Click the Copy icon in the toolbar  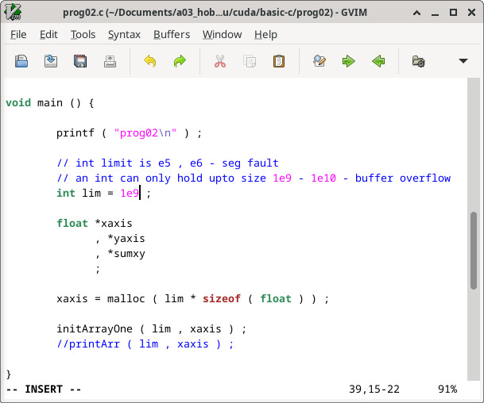coord(250,61)
